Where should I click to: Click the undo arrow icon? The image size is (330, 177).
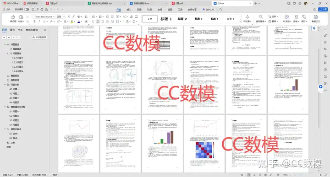51,10
